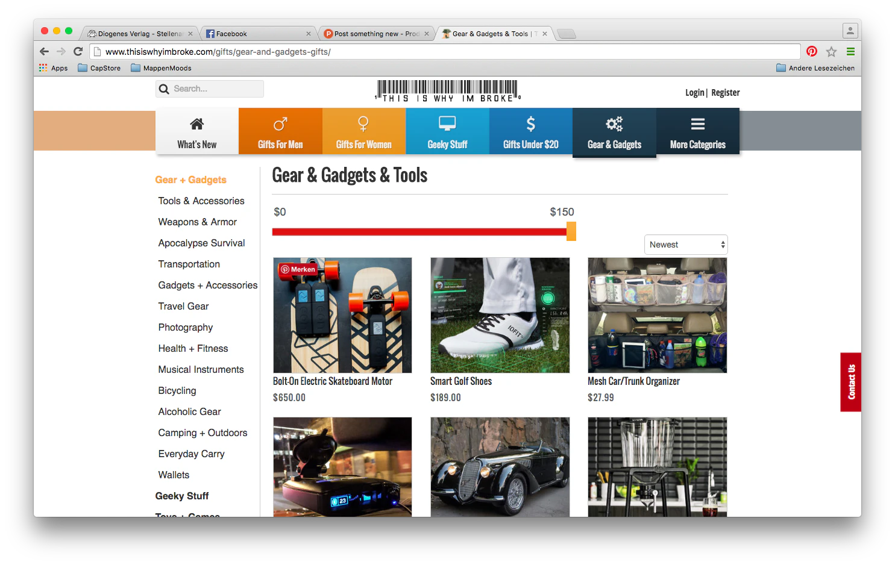
Task: Open Musical Instruments category
Action: tap(201, 370)
